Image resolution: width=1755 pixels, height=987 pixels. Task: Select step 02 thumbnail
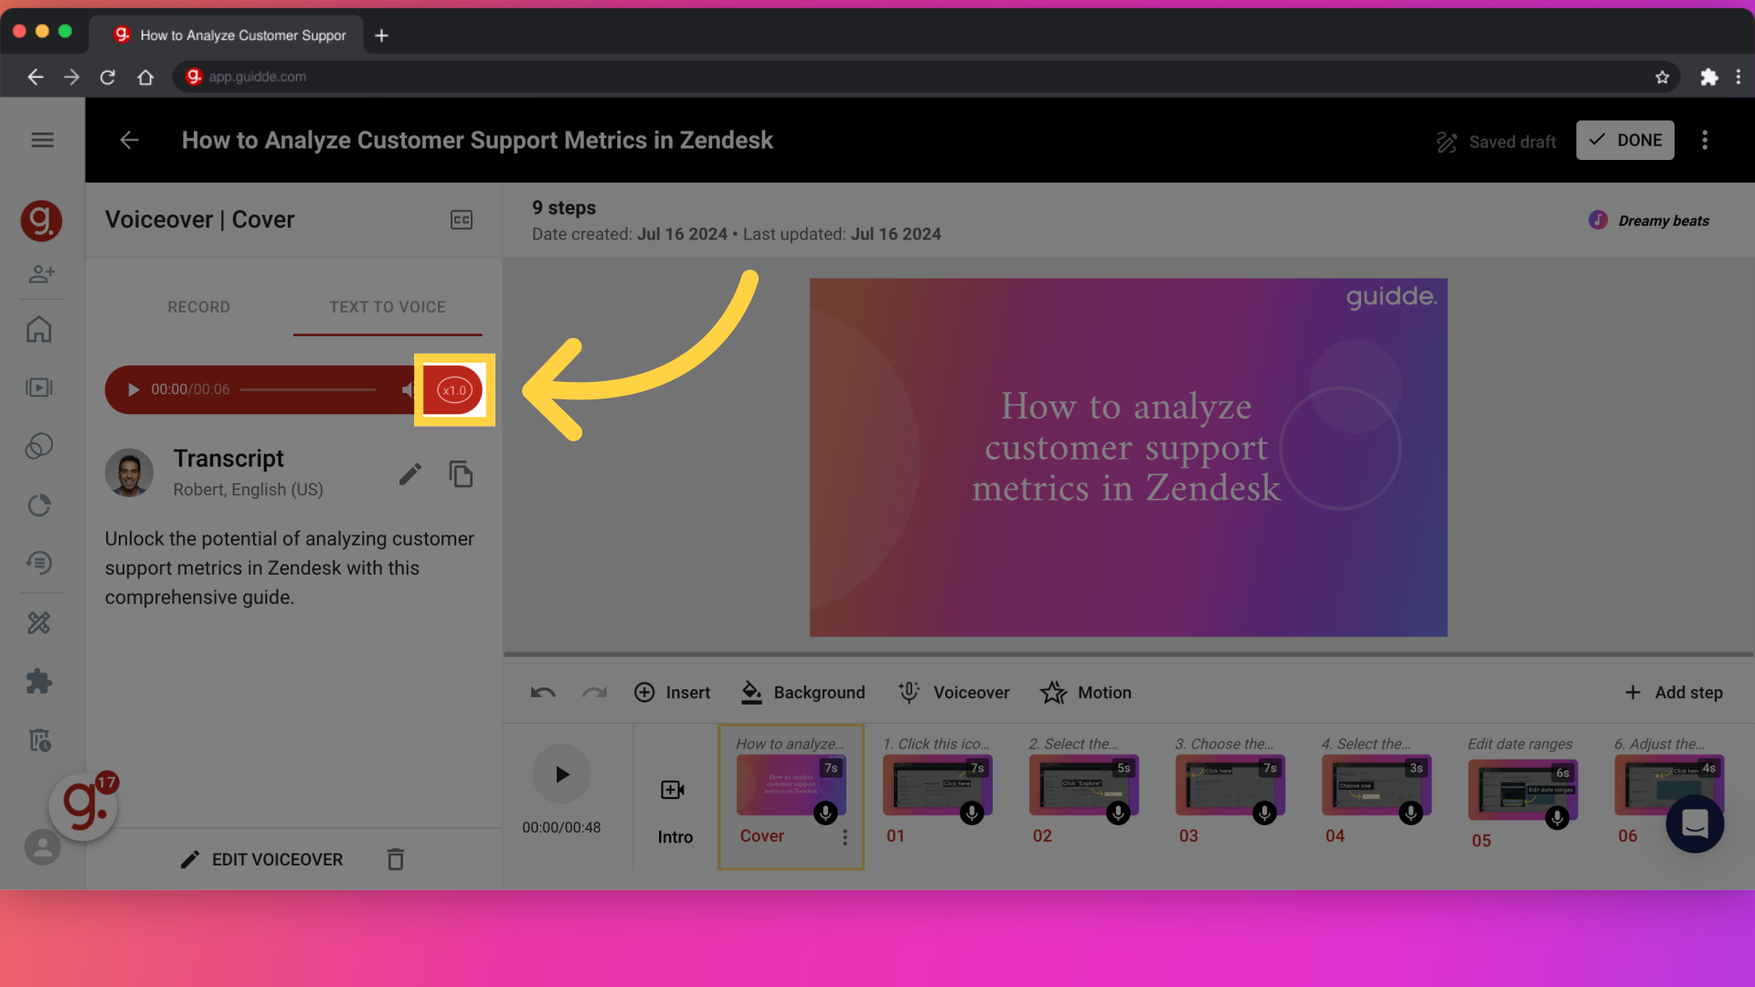[1083, 785]
